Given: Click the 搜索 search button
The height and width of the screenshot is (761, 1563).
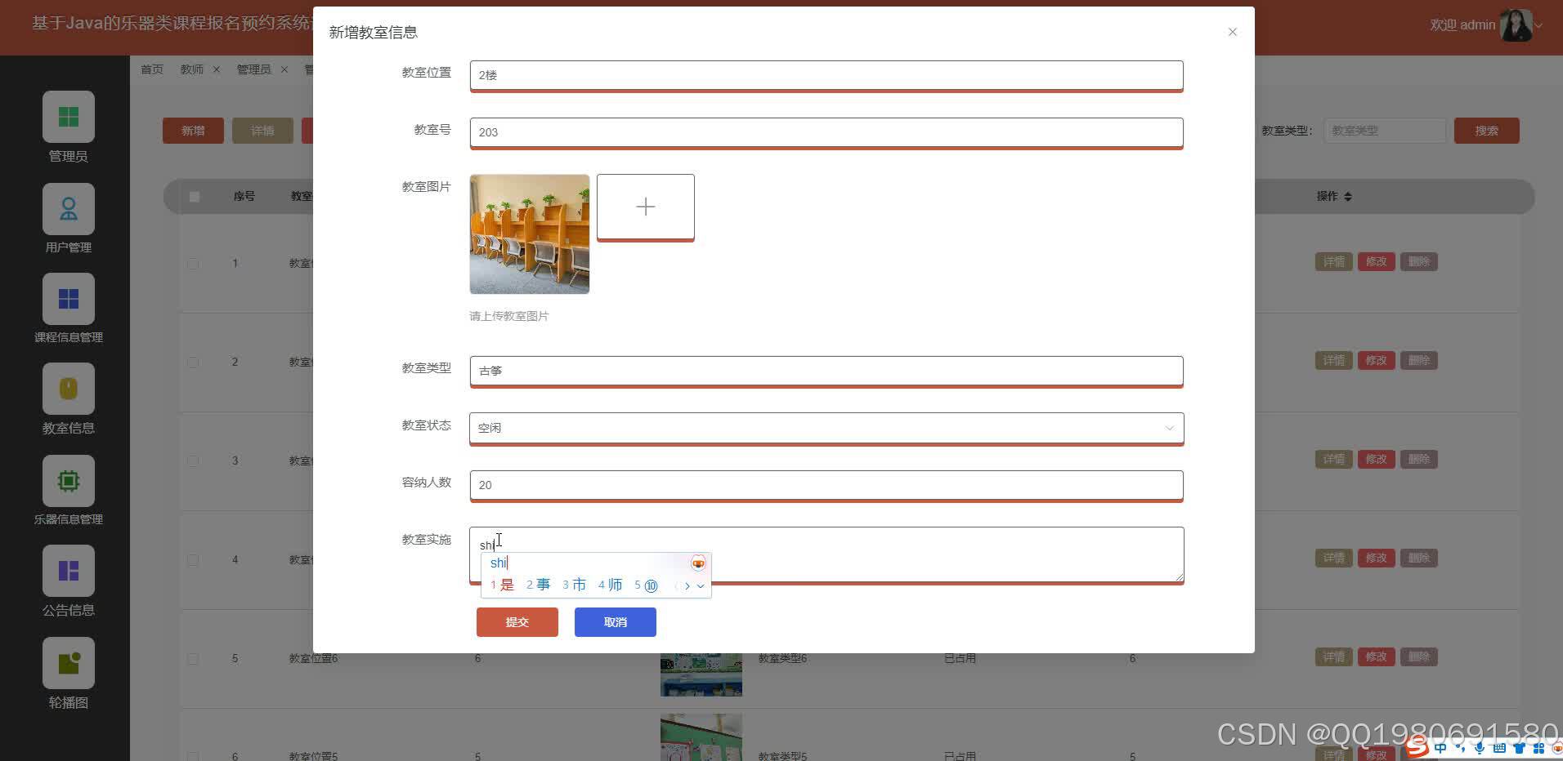Looking at the screenshot, I should [1486, 131].
